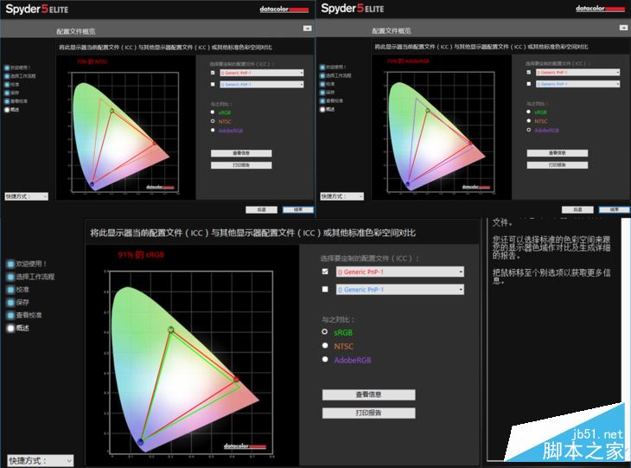The image size is (631, 468).
Task: Open 快捷方式 dropdown in top-left window
Action: [27, 196]
